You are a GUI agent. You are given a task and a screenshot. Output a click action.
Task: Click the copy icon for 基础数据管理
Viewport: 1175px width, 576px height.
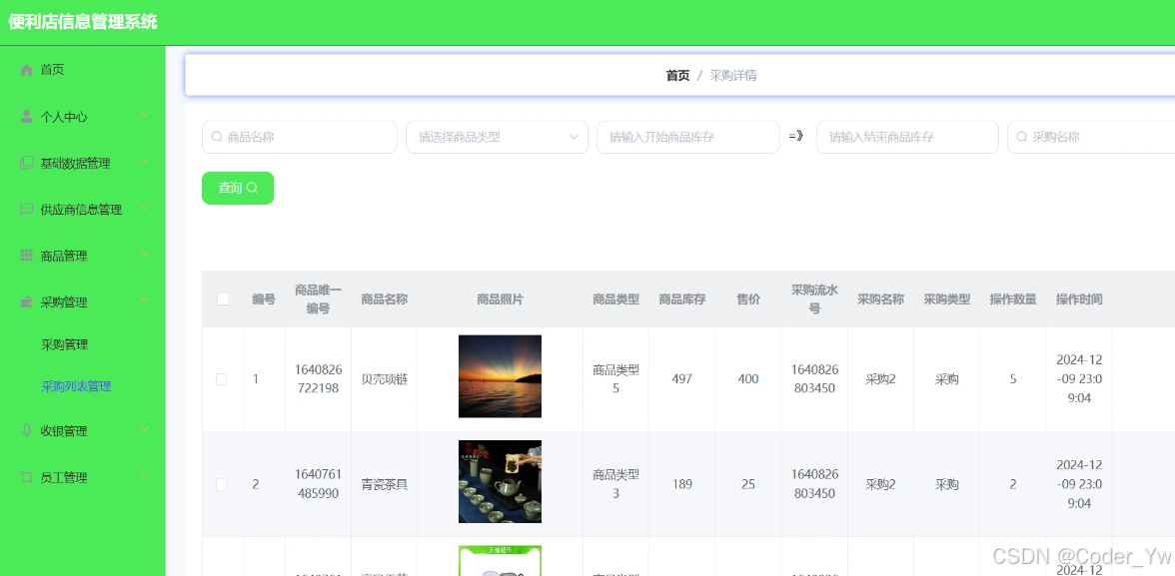(x=26, y=163)
